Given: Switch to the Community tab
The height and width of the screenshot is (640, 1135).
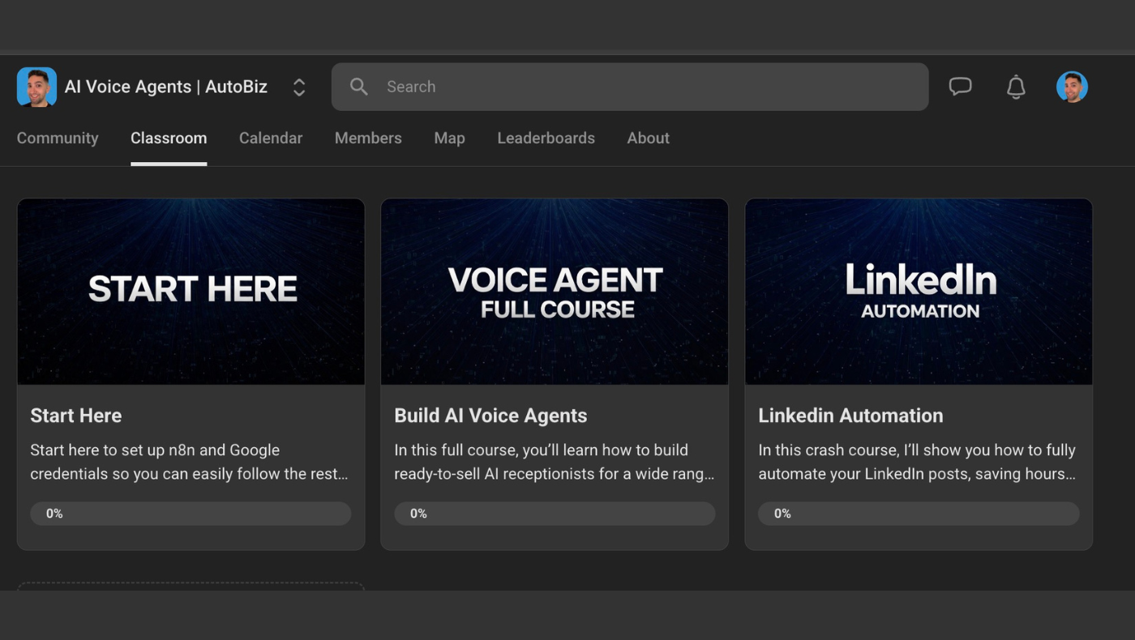Looking at the screenshot, I should pyautogui.click(x=58, y=139).
